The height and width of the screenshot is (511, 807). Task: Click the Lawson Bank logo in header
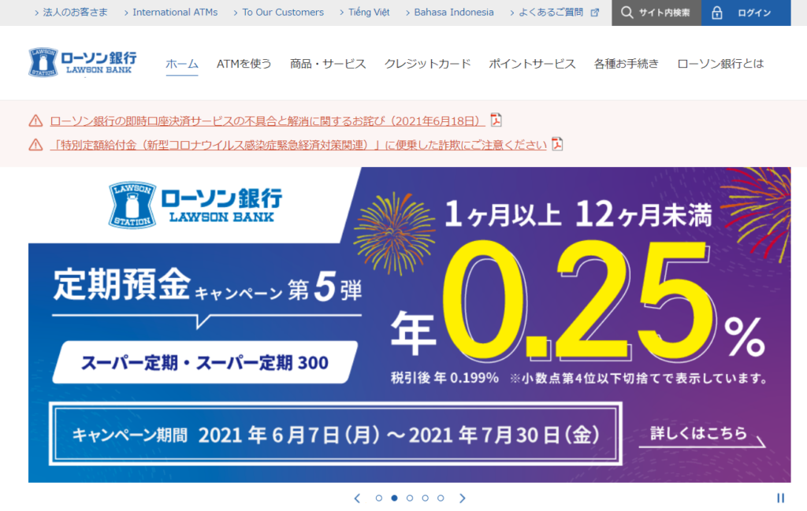(83, 63)
